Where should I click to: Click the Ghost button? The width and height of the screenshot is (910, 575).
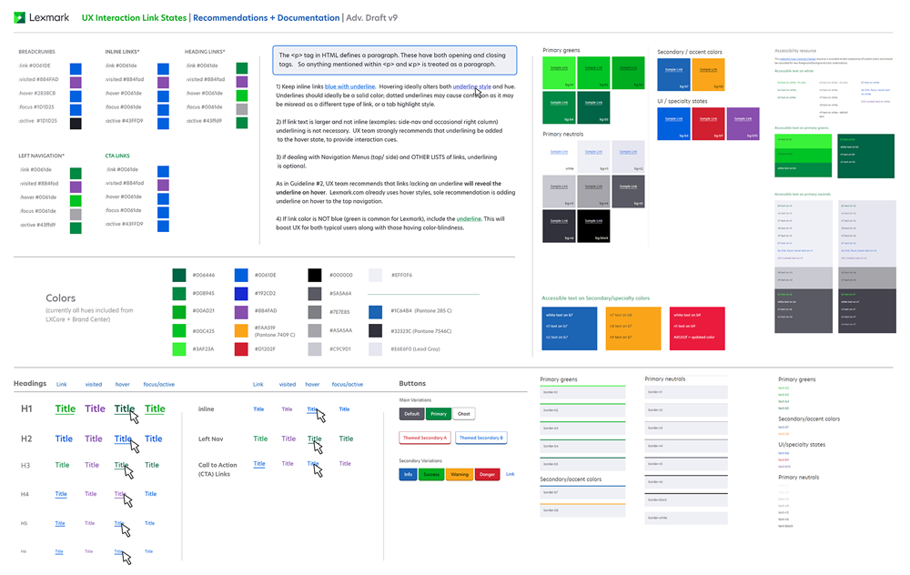(x=464, y=414)
